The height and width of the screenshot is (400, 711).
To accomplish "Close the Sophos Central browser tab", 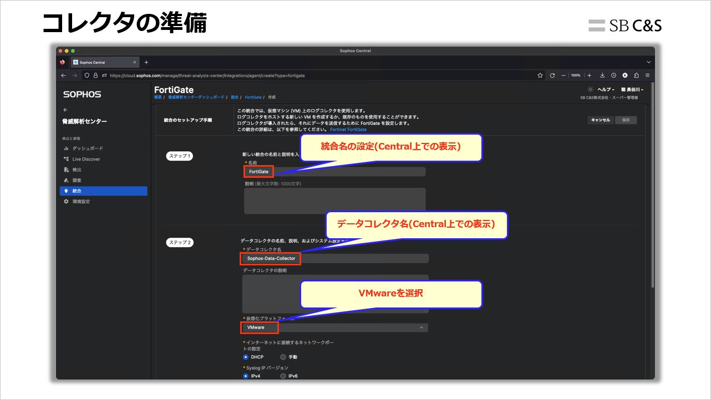I will coord(134,62).
